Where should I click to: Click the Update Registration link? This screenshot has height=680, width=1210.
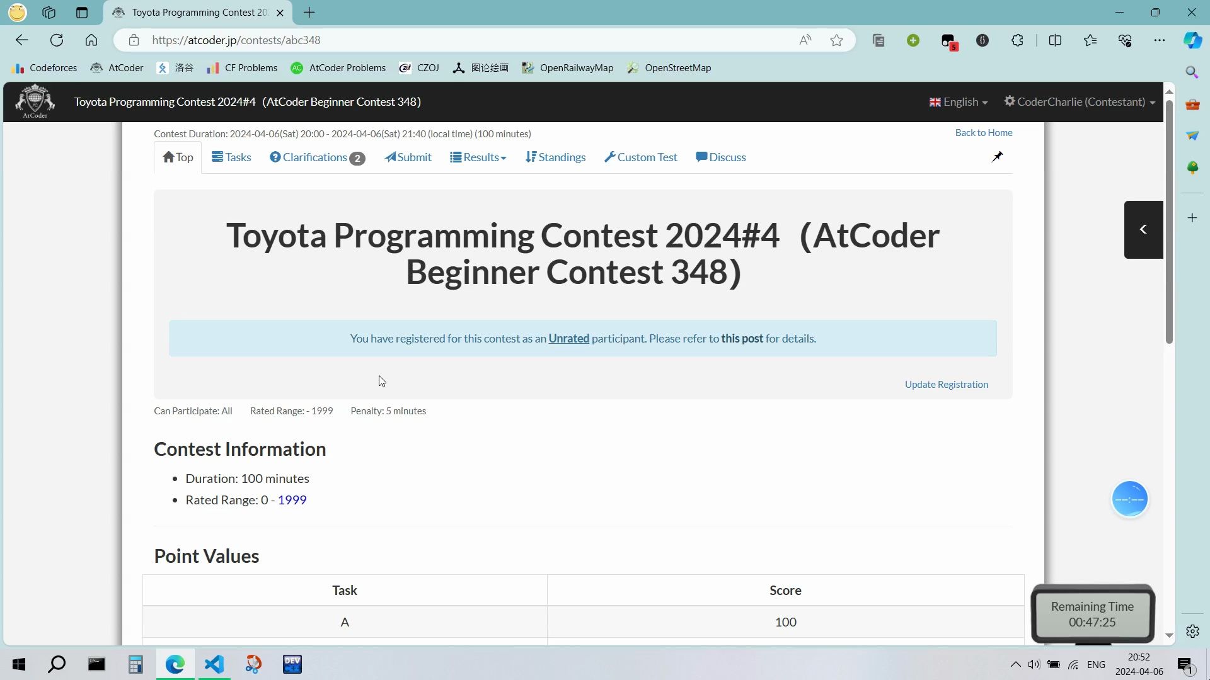coord(946,384)
